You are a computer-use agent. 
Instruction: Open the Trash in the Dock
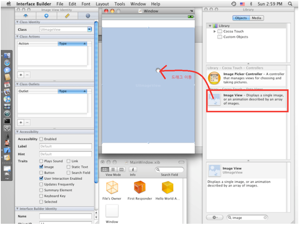point(7,176)
